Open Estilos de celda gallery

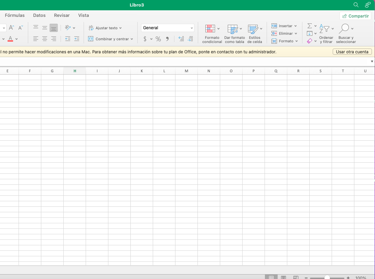coord(255,34)
